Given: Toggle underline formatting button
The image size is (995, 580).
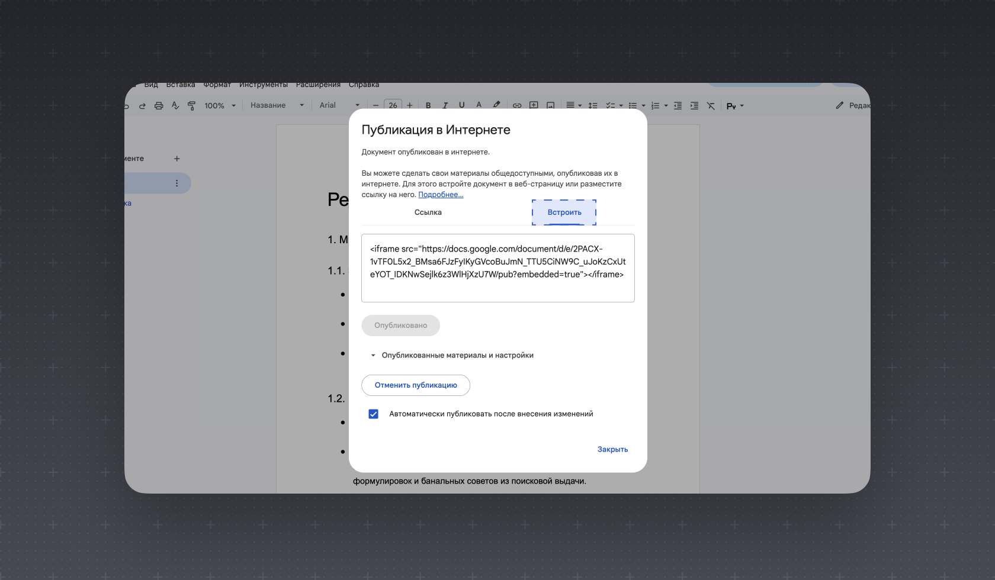Looking at the screenshot, I should pyautogui.click(x=462, y=105).
